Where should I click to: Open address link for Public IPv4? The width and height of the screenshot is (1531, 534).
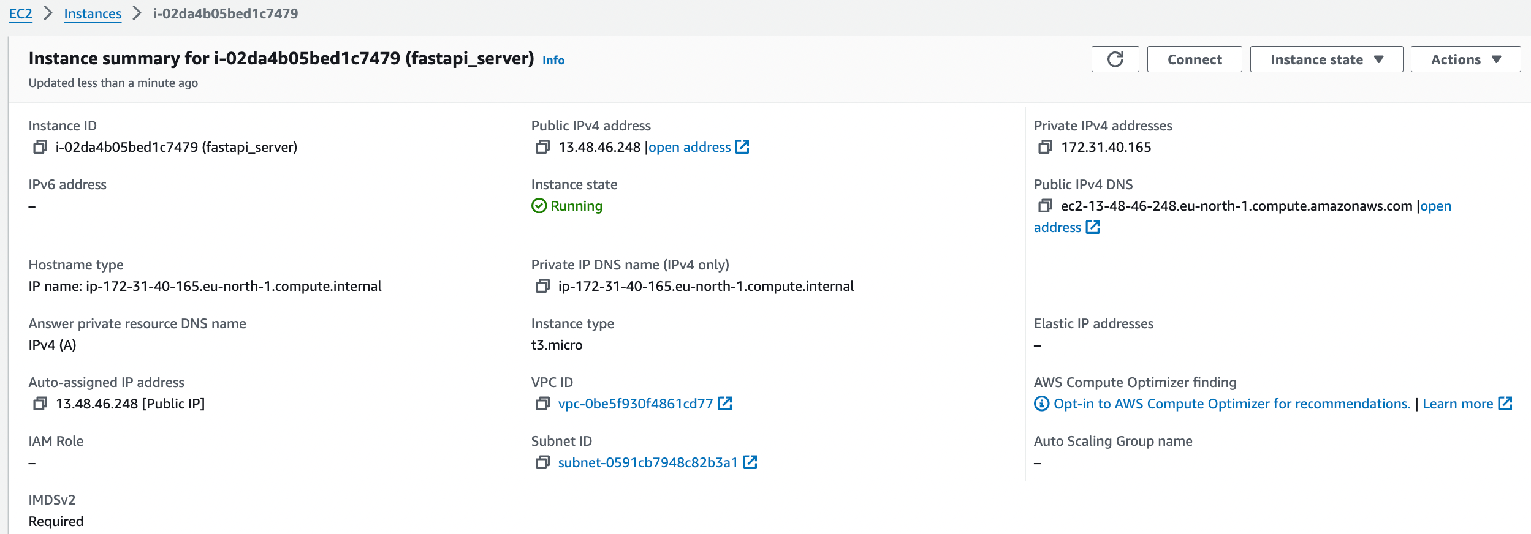click(x=690, y=147)
